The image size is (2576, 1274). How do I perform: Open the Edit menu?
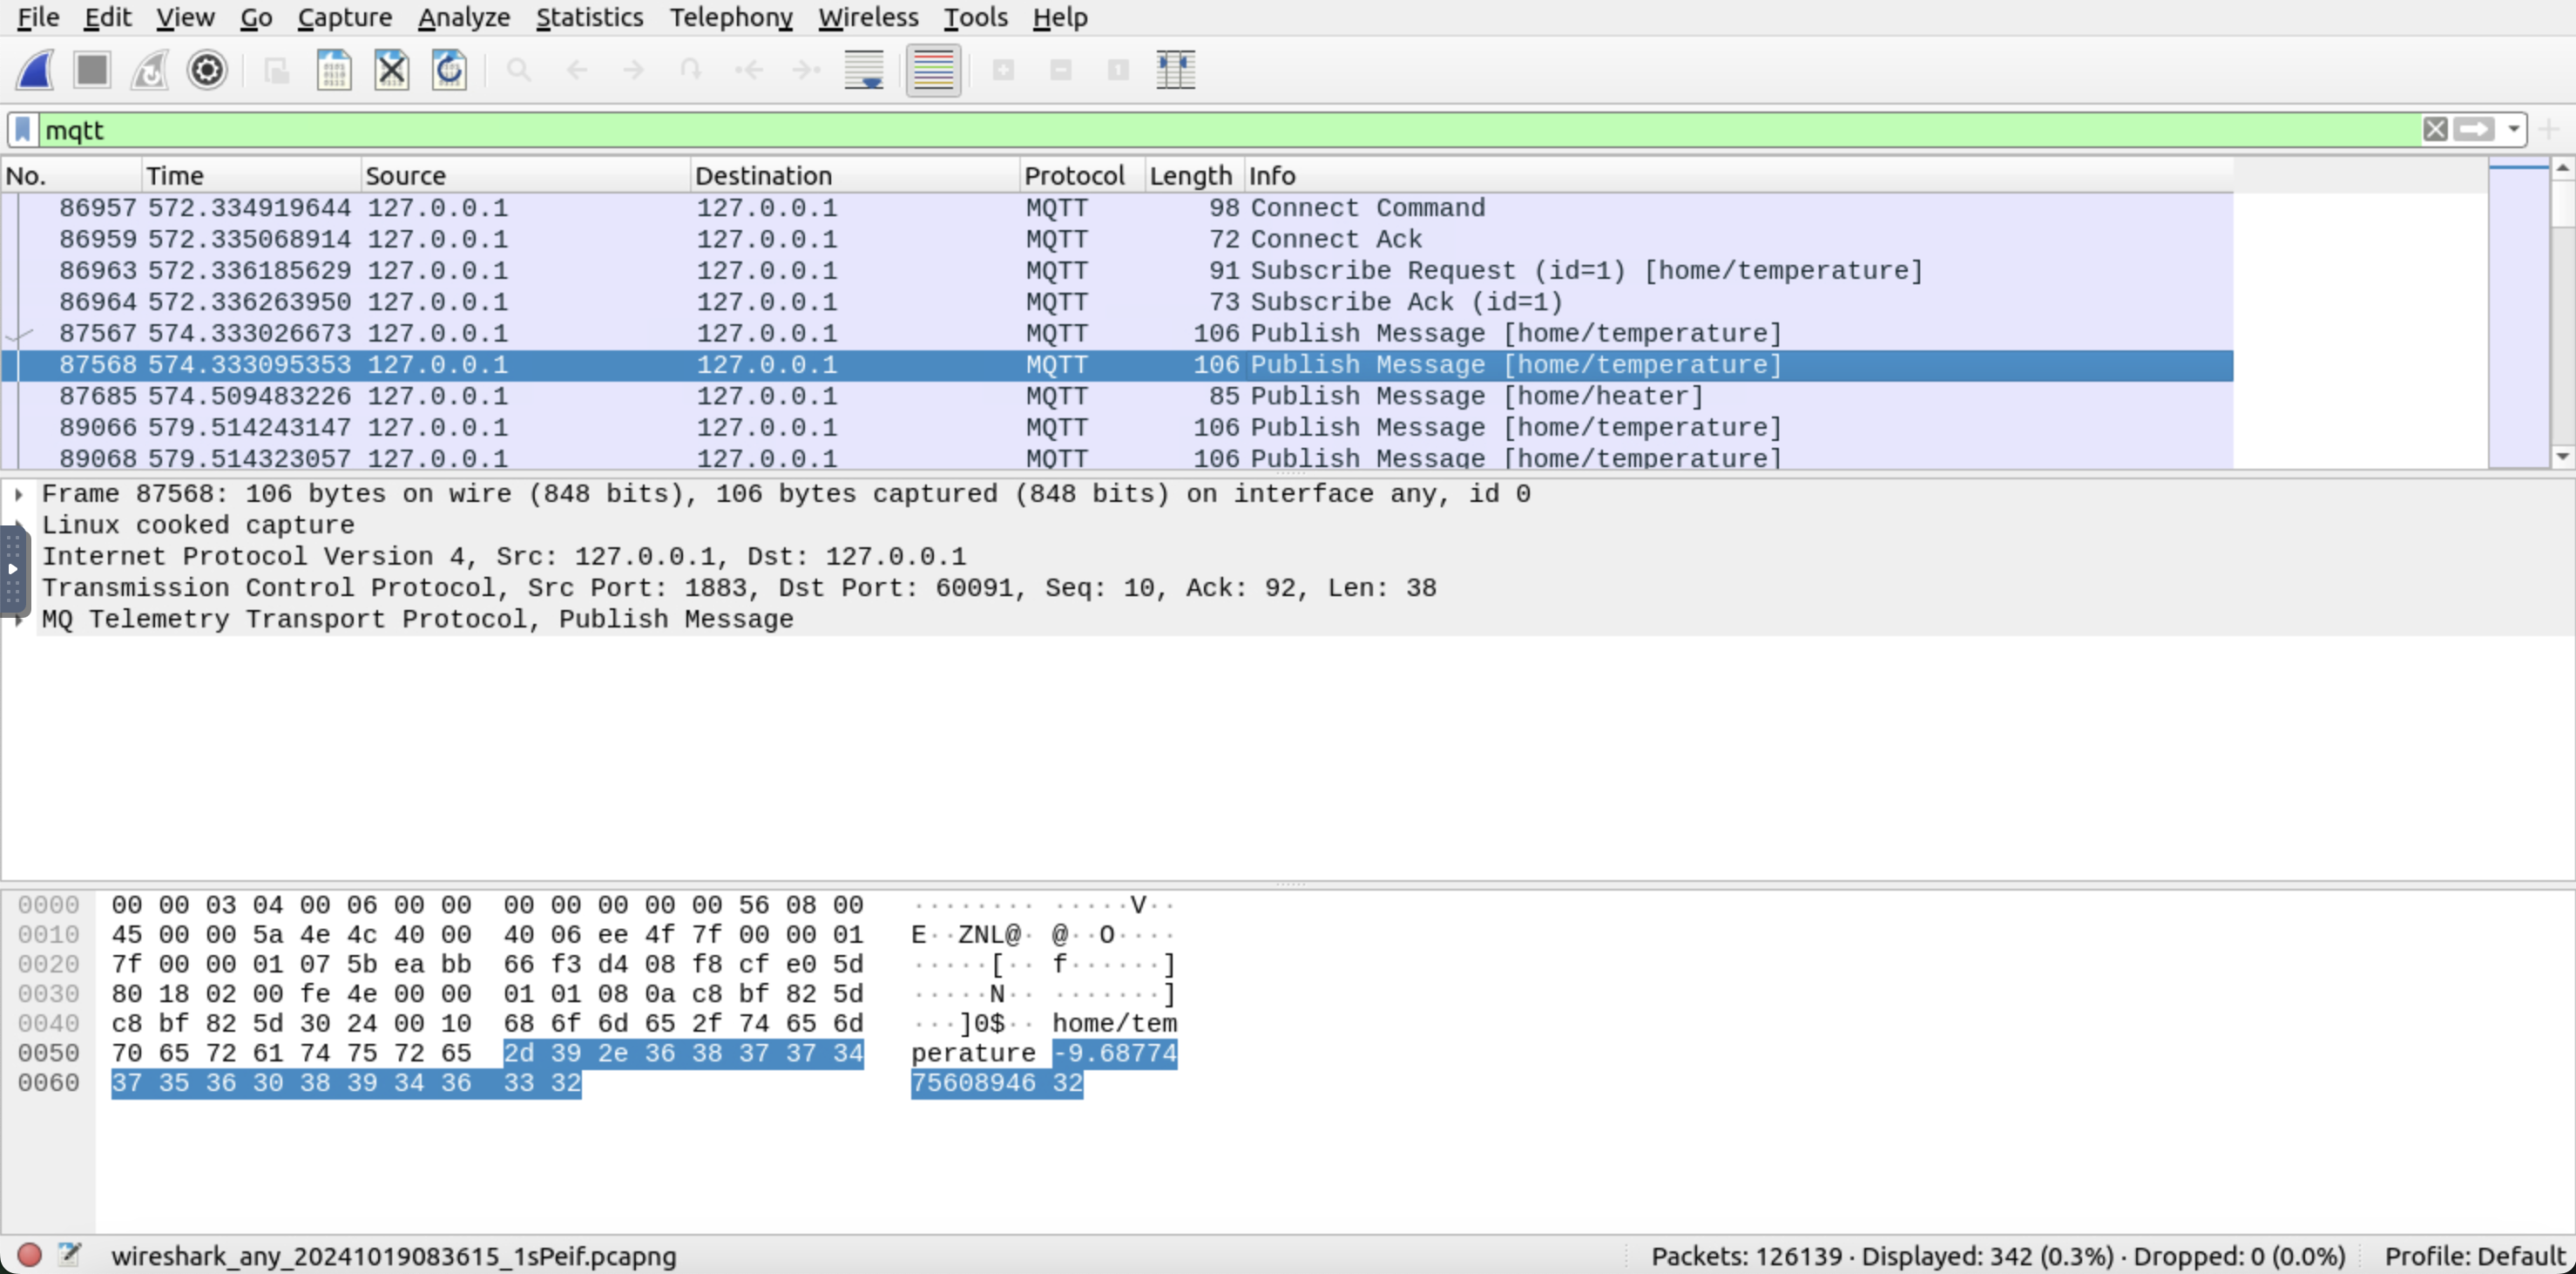[107, 17]
